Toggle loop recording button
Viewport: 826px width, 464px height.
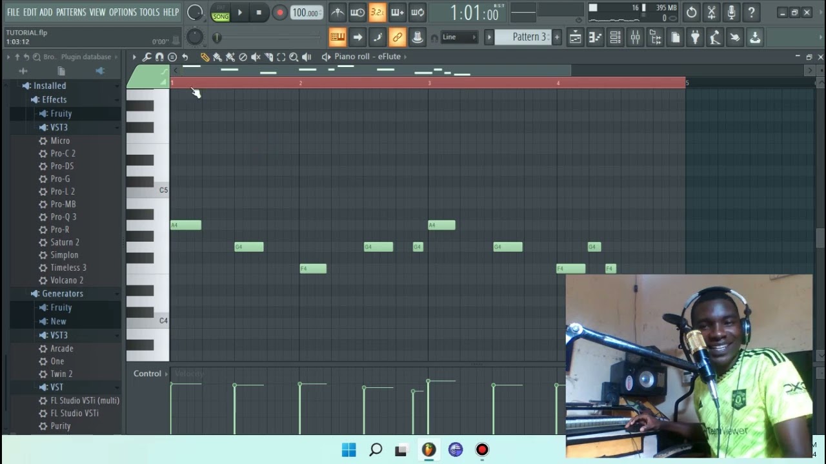pos(418,12)
